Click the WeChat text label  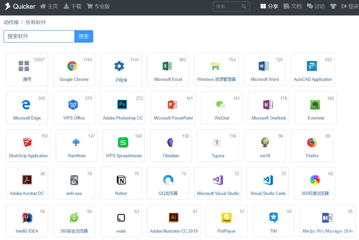222,118
